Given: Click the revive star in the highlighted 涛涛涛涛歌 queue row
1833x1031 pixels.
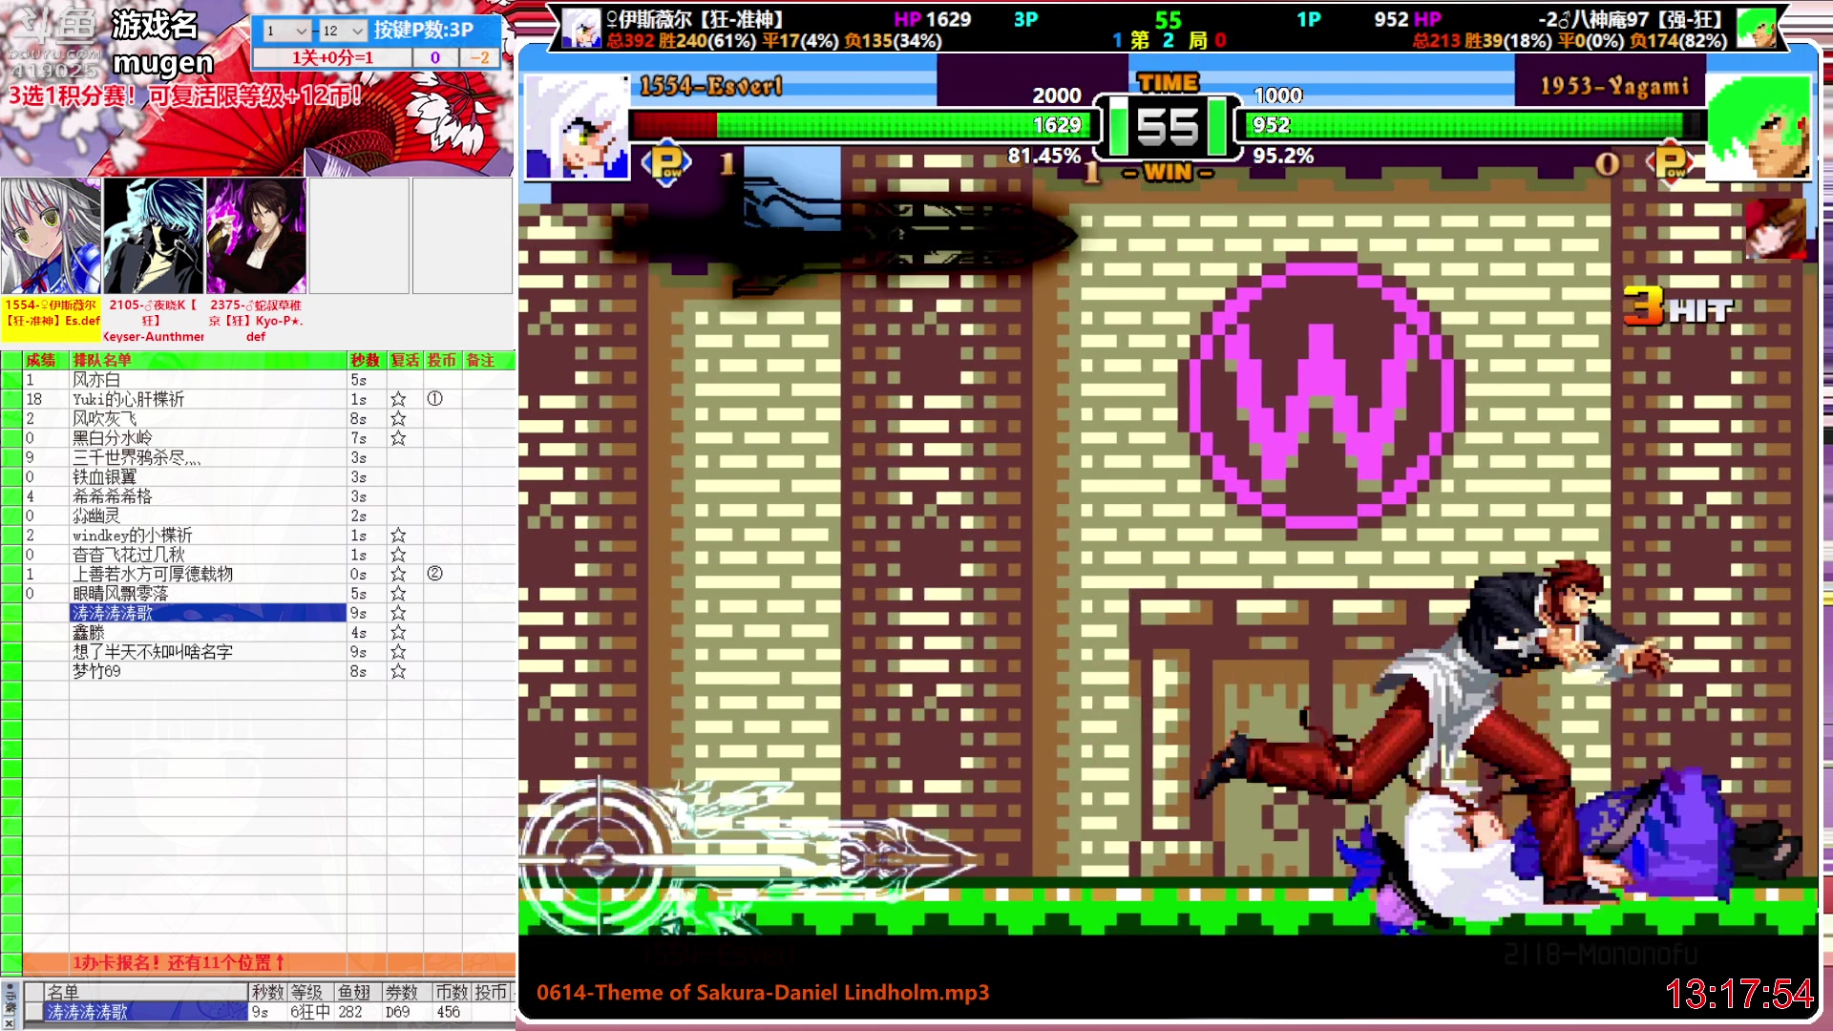Looking at the screenshot, I should click(398, 613).
